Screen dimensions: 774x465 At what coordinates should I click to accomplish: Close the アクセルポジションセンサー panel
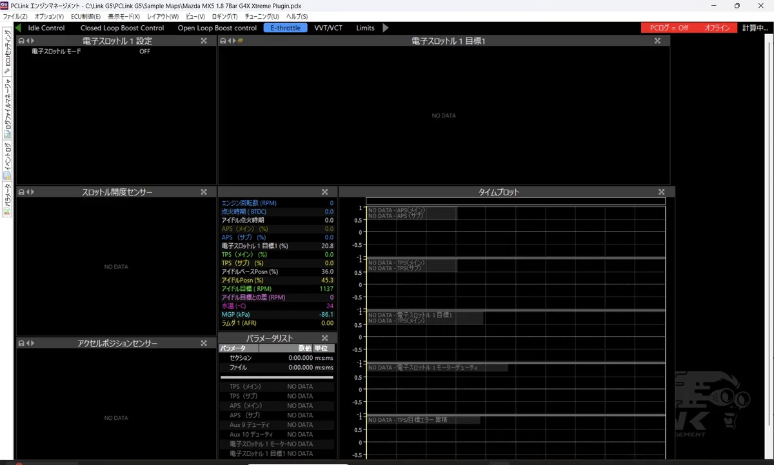[x=204, y=343]
